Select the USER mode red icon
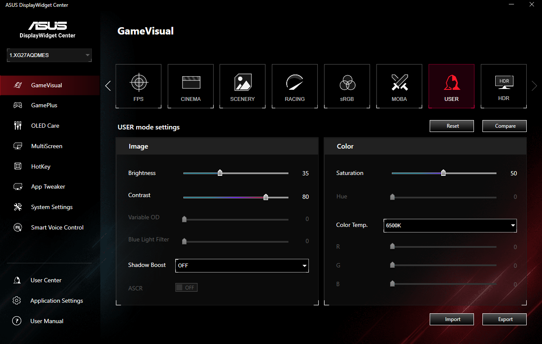 tap(451, 83)
